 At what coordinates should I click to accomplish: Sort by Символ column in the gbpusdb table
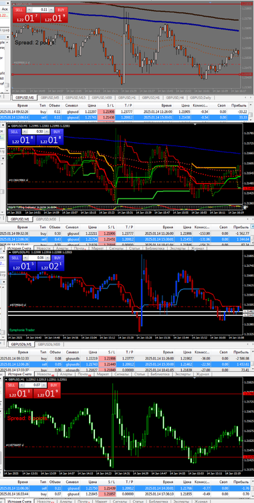pos(73,352)
